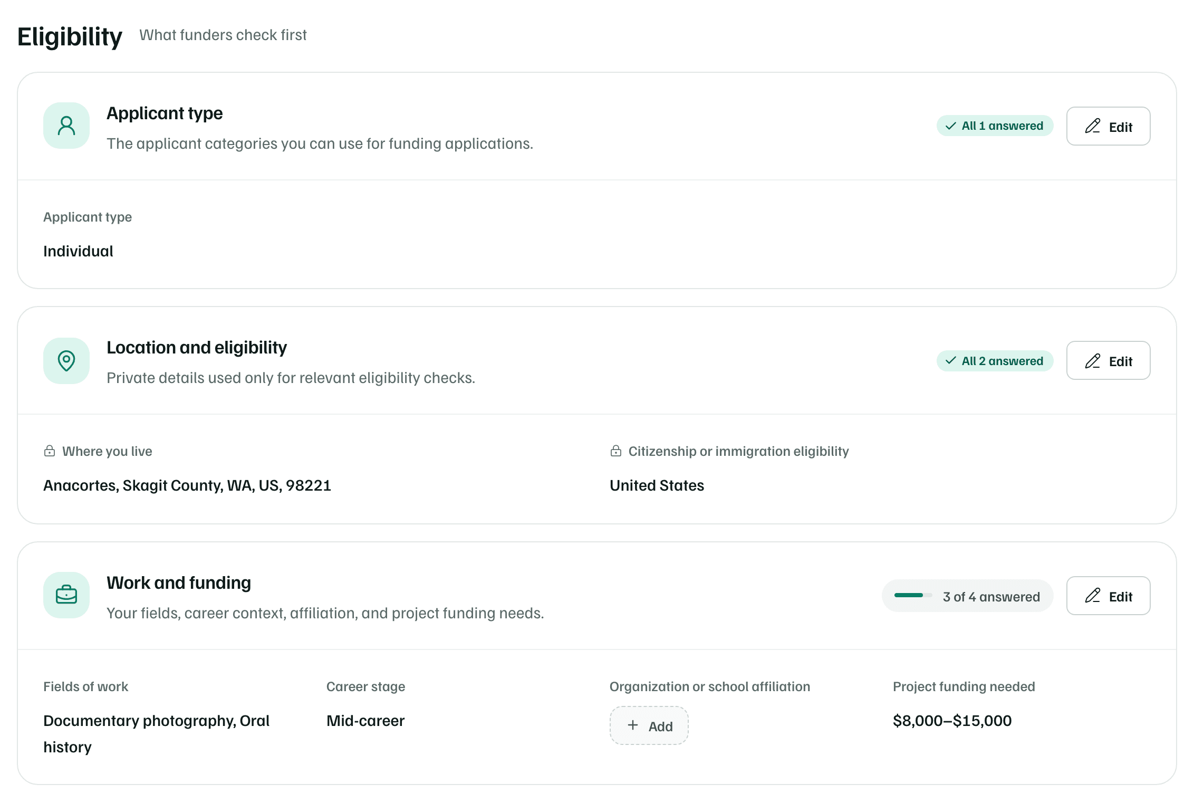The width and height of the screenshot is (1194, 803).
Task: Click the 'United States' citizenship value
Action: (x=657, y=485)
